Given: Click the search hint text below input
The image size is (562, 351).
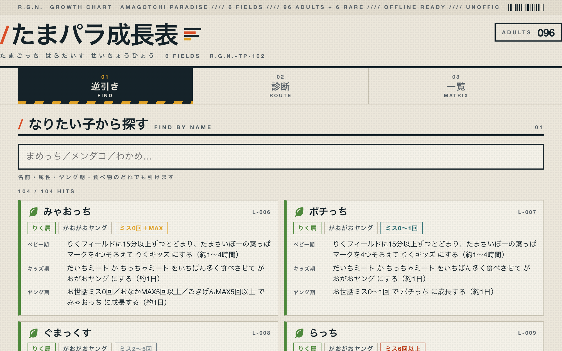Looking at the screenshot, I should pyautogui.click(x=96, y=177).
